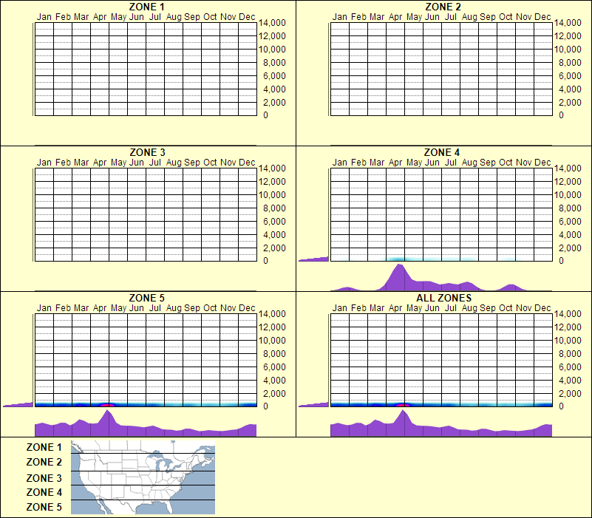Click 2,000 axis value in ZONE 4 chart
592x518 pixels.
(570, 248)
